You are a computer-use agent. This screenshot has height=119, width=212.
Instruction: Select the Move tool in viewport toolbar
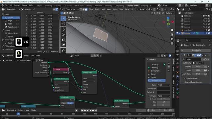tap(63, 29)
